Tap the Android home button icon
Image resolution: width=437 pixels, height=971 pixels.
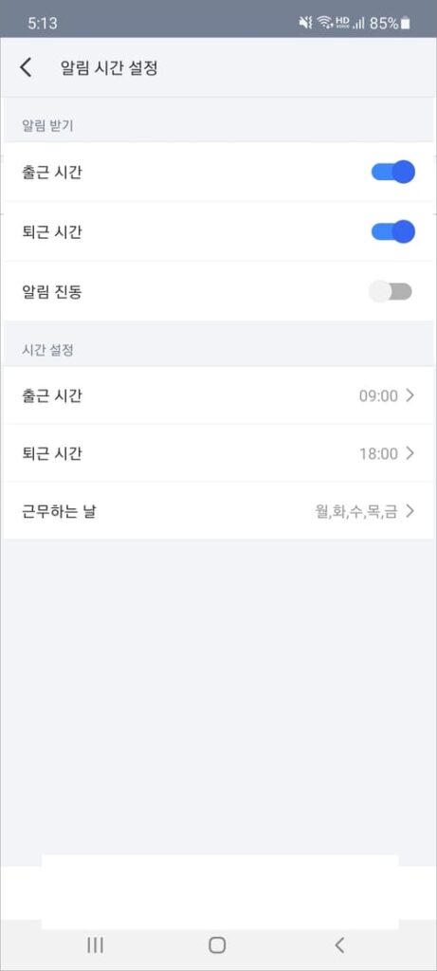click(217, 945)
